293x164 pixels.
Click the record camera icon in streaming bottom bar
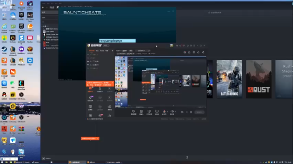(182, 112)
